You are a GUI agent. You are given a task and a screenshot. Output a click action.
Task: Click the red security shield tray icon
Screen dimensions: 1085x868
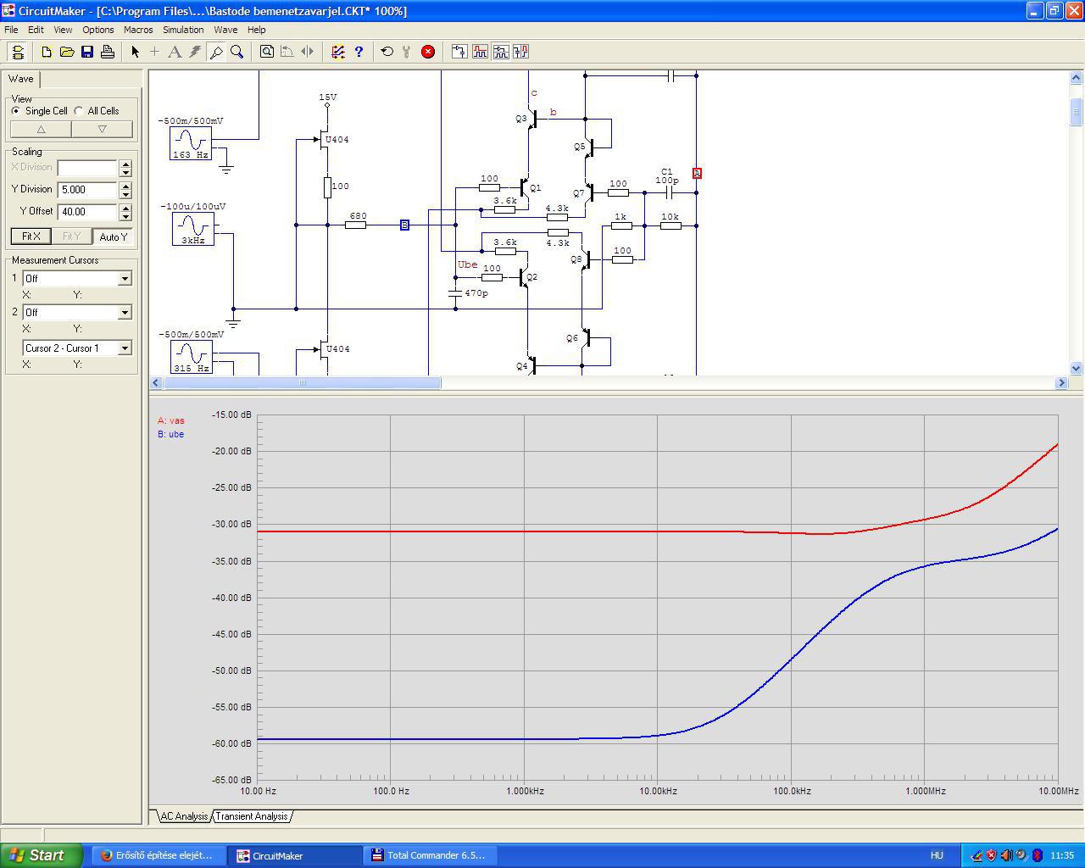[x=991, y=855]
